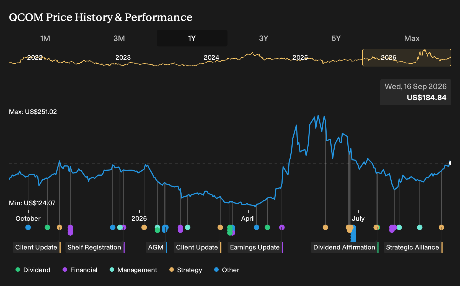Select the active 1Y range tab

coord(192,38)
